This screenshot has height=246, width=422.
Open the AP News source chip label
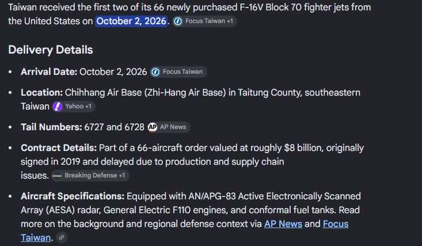click(x=173, y=127)
